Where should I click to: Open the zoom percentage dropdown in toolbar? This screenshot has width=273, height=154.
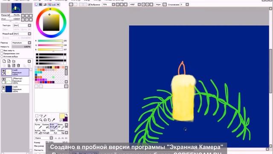click(113, 5)
